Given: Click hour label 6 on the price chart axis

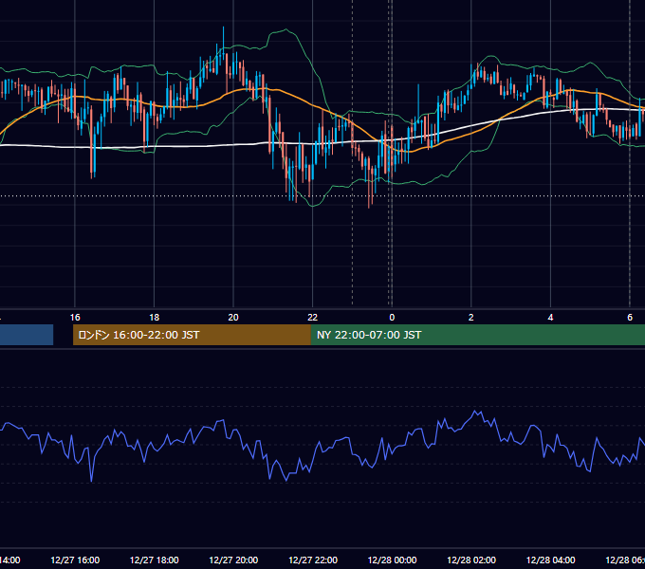Looking at the screenshot, I should coord(630,318).
